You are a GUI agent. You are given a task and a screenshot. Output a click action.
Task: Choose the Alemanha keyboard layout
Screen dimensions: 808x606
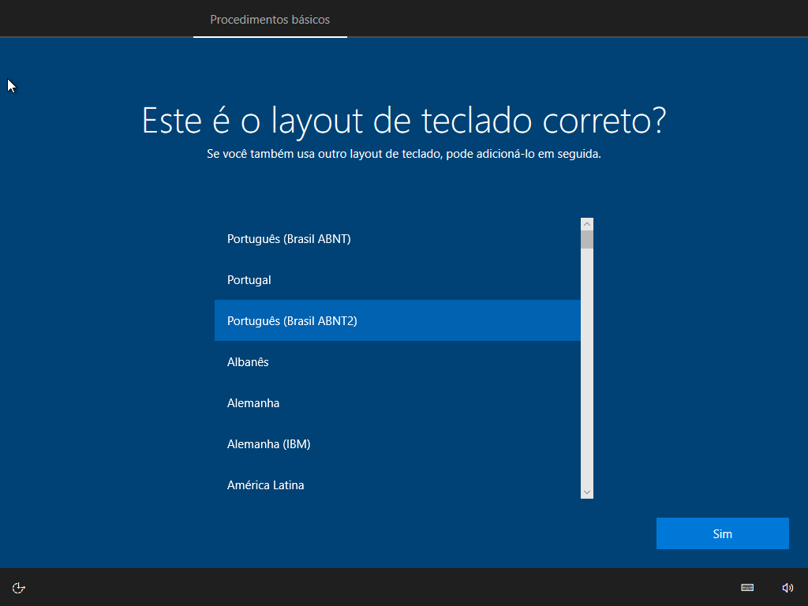pos(398,403)
